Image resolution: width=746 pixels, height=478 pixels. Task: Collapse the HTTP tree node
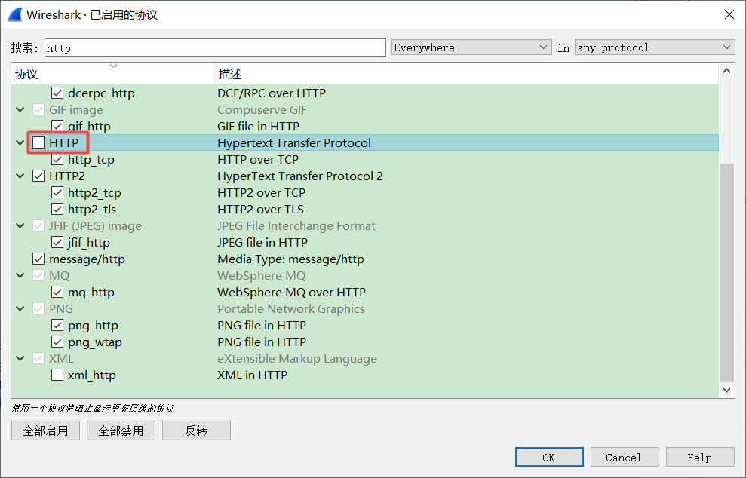pyautogui.click(x=20, y=142)
